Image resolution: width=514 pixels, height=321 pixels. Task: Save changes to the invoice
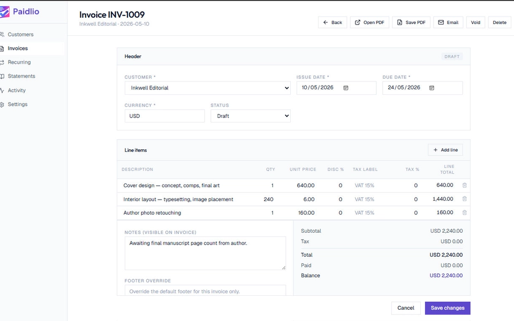[x=448, y=308]
